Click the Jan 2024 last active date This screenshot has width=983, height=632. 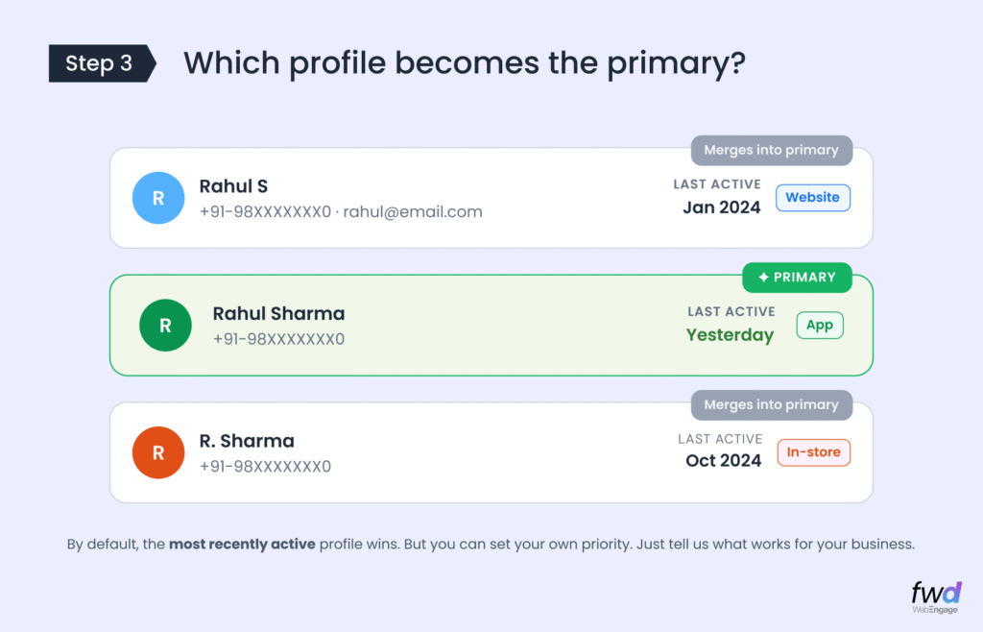pos(722,207)
